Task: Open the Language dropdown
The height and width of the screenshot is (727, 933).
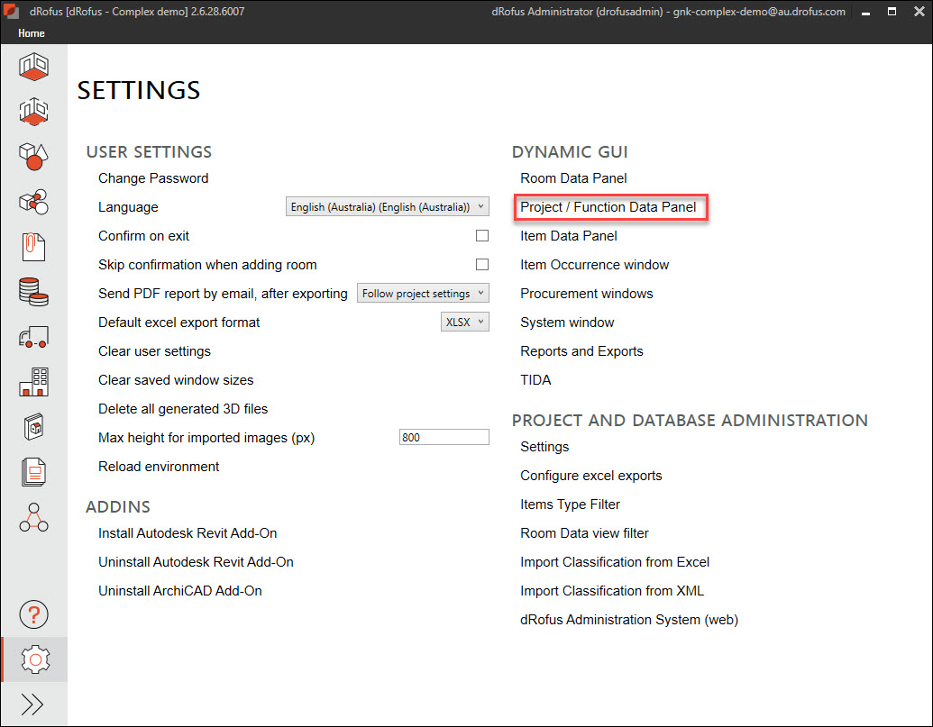Action: coord(387,207)
